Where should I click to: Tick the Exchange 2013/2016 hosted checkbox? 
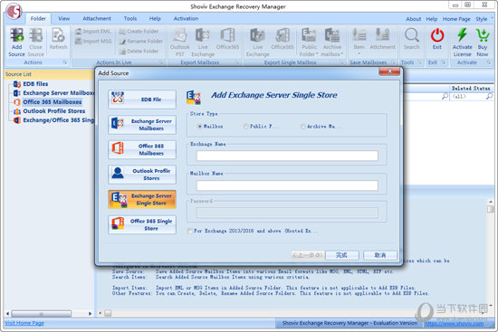[x=190, y=231]
